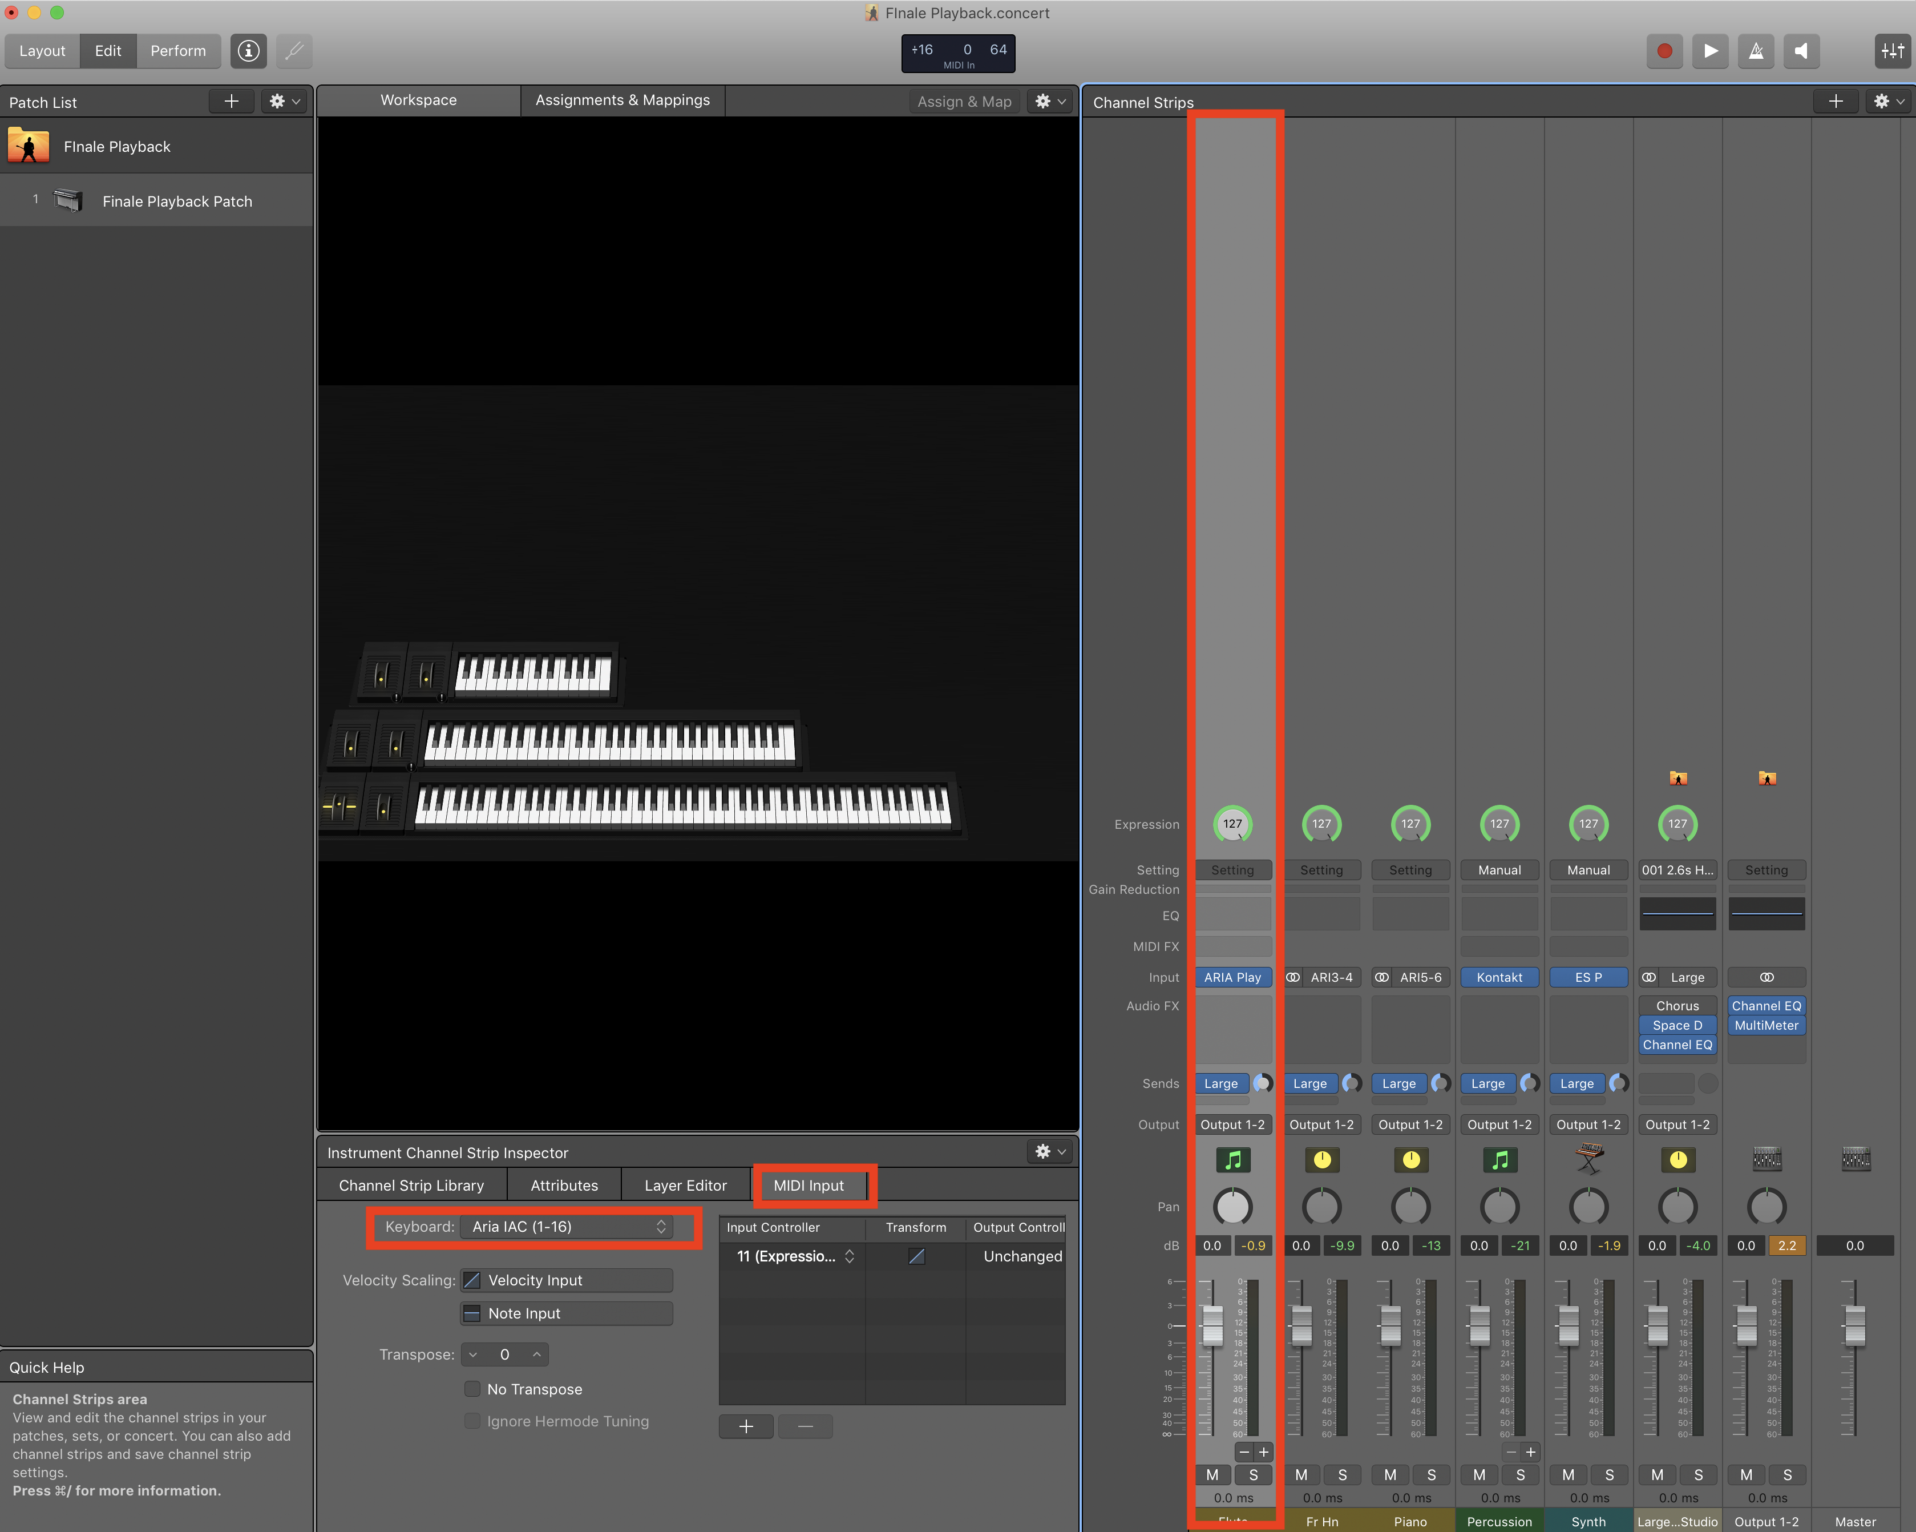Click the Flute Expression 127 knob

tap(1232, 824)
